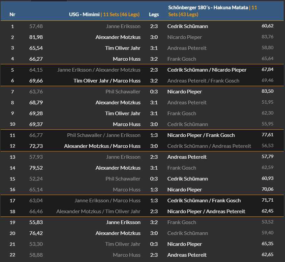Click the 'Legs' column header

[x=154, y=15]
